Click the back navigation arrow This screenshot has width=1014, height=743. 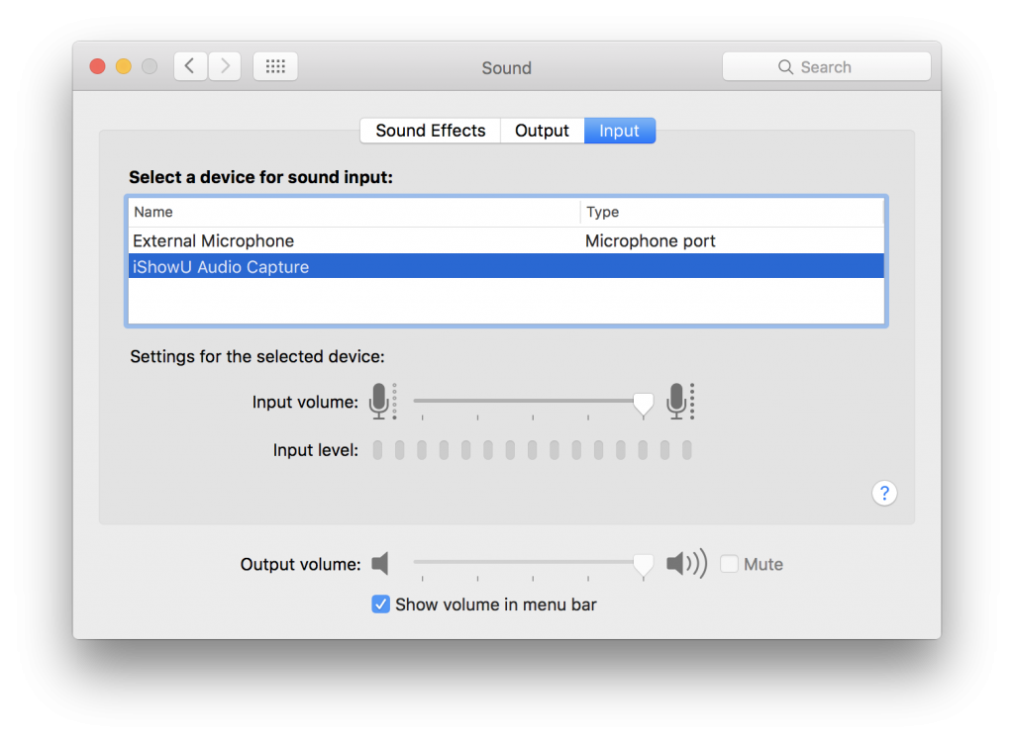[x=190, y=66]
